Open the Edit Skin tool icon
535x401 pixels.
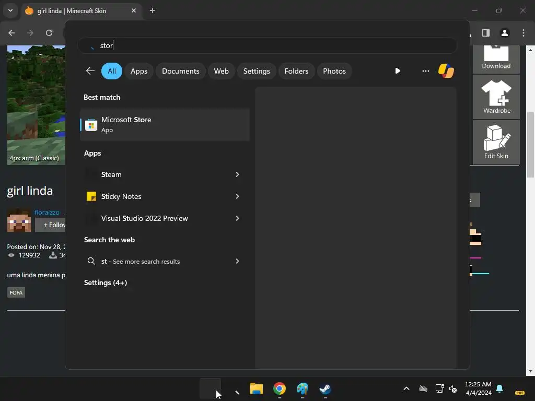[x=496, y=142]
